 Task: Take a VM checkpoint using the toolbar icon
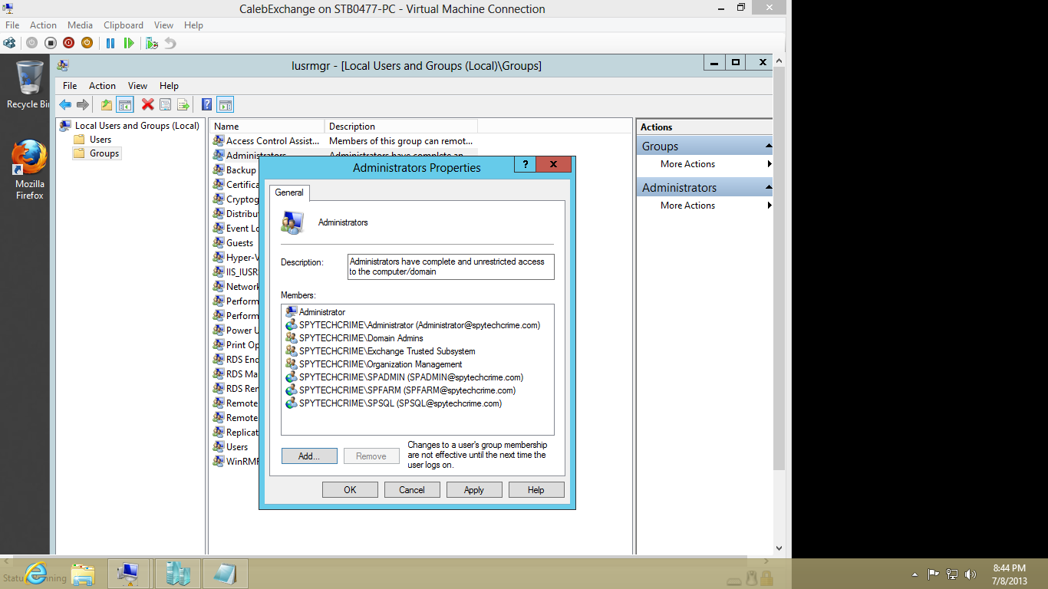pyautogui.click(x=152, y=43)
